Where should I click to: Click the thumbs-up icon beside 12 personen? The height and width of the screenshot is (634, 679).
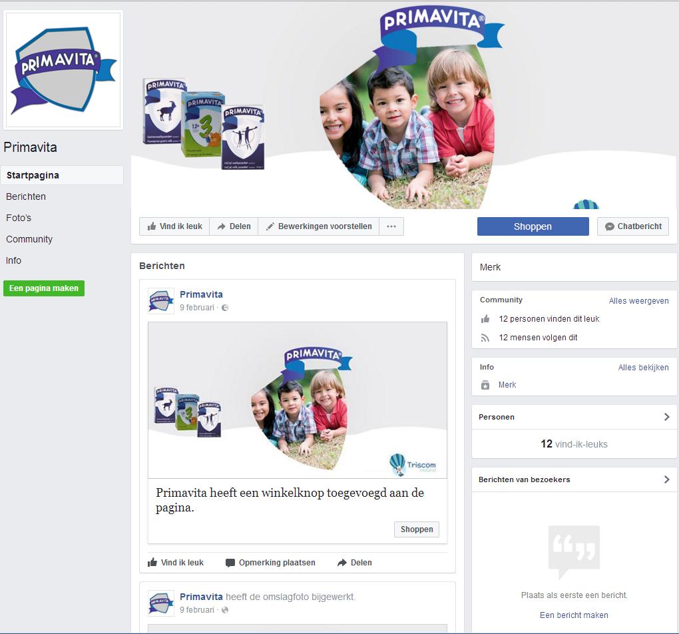[x=485, y=319]
